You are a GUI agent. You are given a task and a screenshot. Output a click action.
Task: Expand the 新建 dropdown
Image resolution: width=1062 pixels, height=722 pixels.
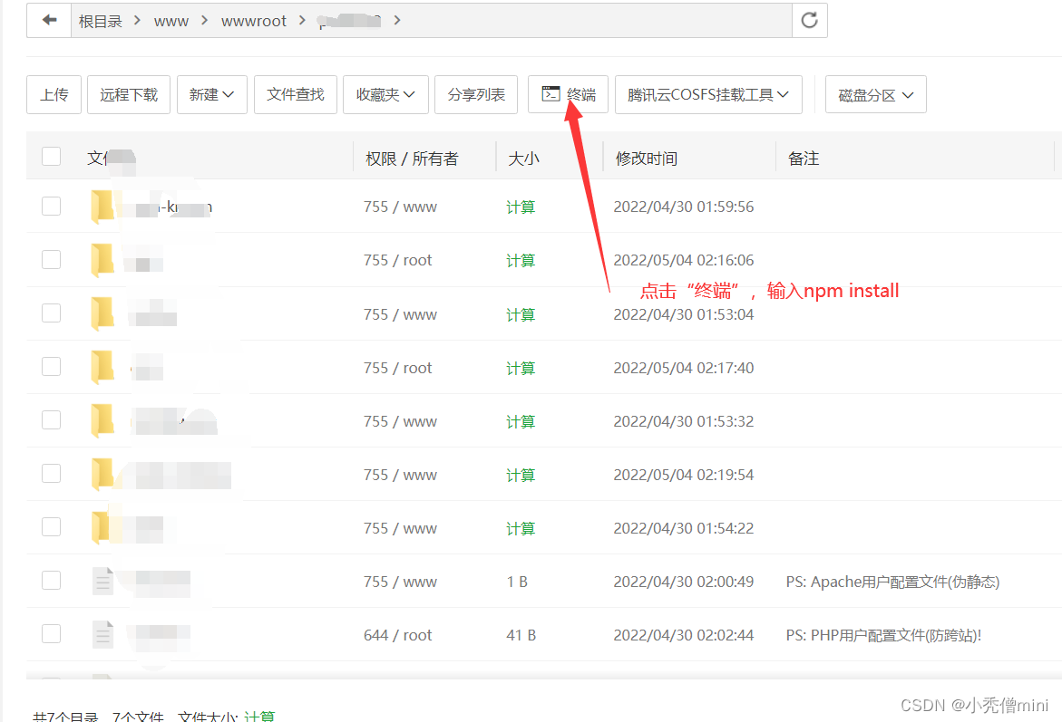coord(212,95)
